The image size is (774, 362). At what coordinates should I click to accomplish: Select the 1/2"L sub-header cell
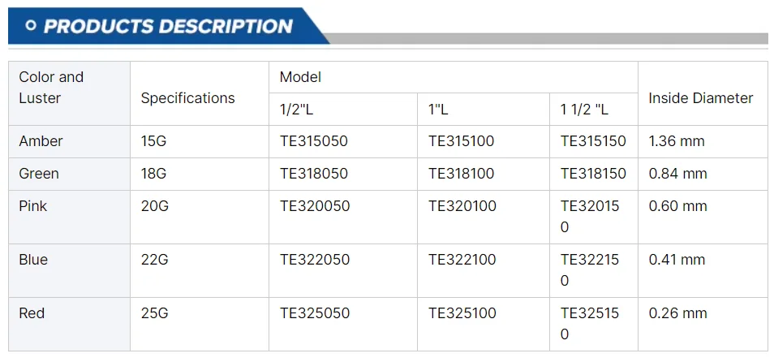297,110
